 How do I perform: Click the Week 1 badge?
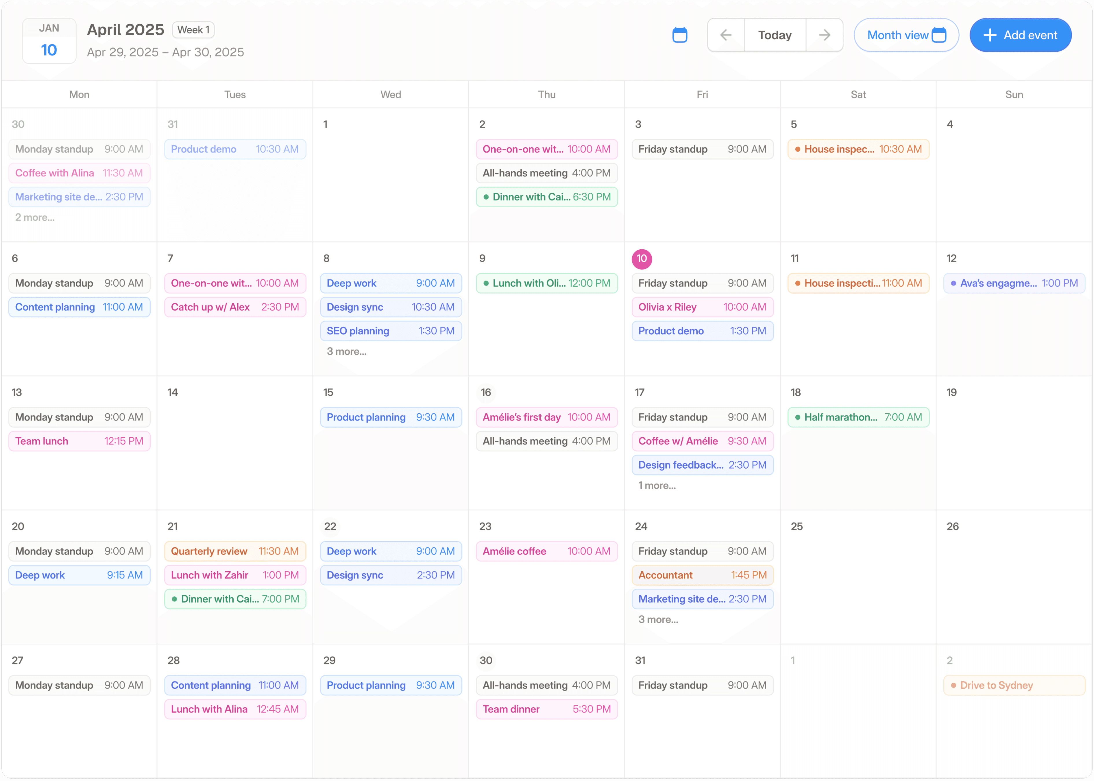[193, 29]
